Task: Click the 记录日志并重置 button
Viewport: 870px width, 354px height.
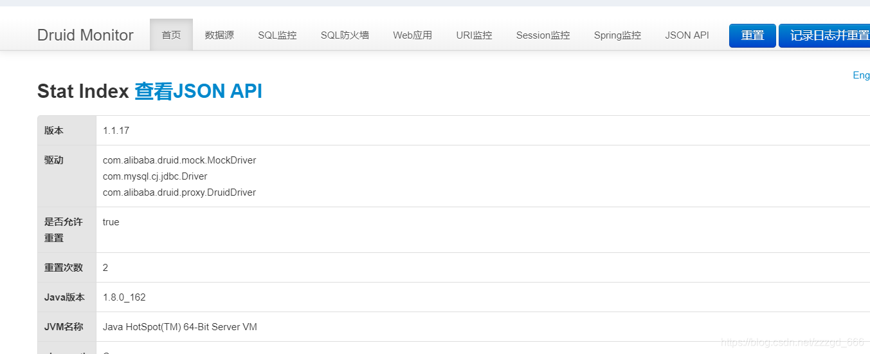Action: point(824,35)
